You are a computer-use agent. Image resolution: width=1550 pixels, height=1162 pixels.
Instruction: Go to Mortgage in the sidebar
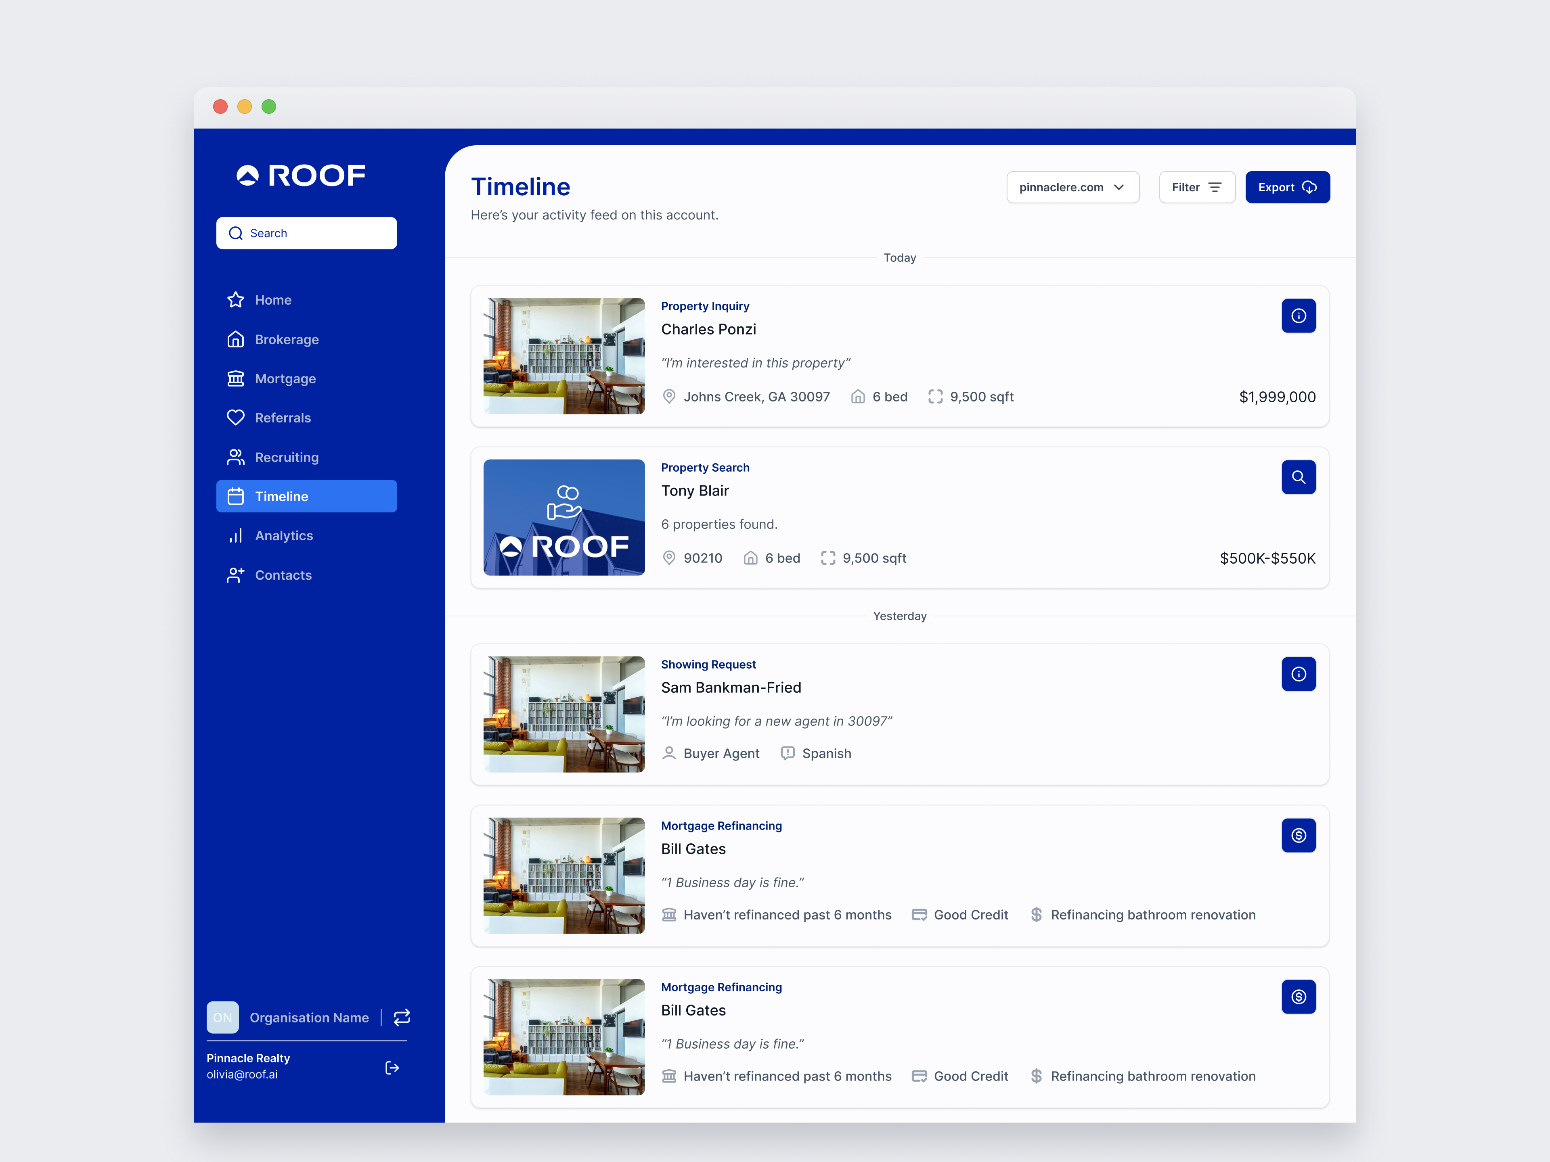(285, 378)
